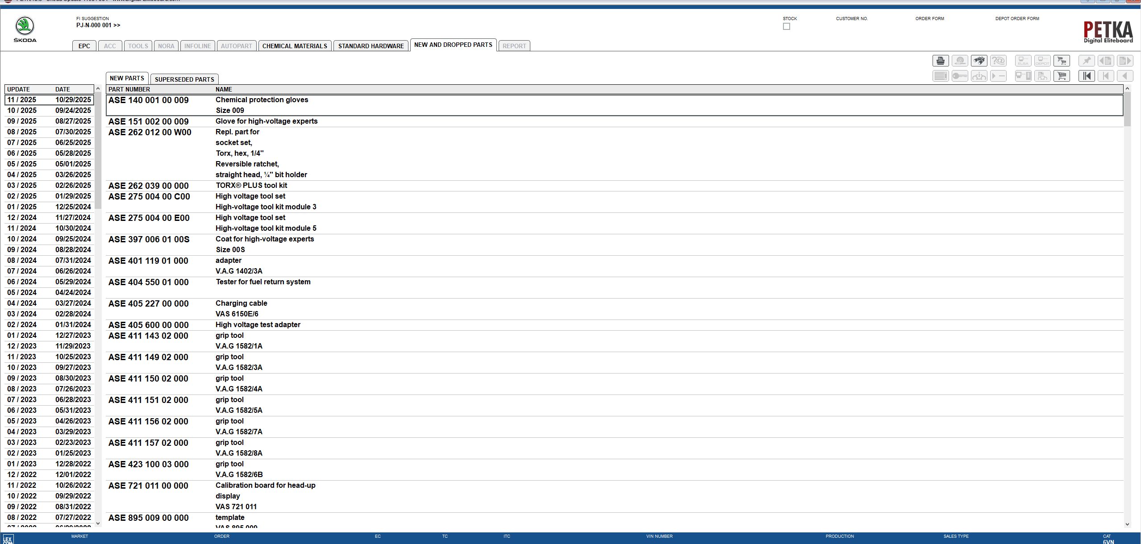Select the next document arrow icon
The height and width of the screenshot is (544, 1141).
point(1125,61)
